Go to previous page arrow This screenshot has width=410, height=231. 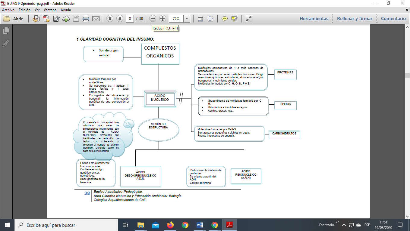pyautogui.click(x=110, y=19)
